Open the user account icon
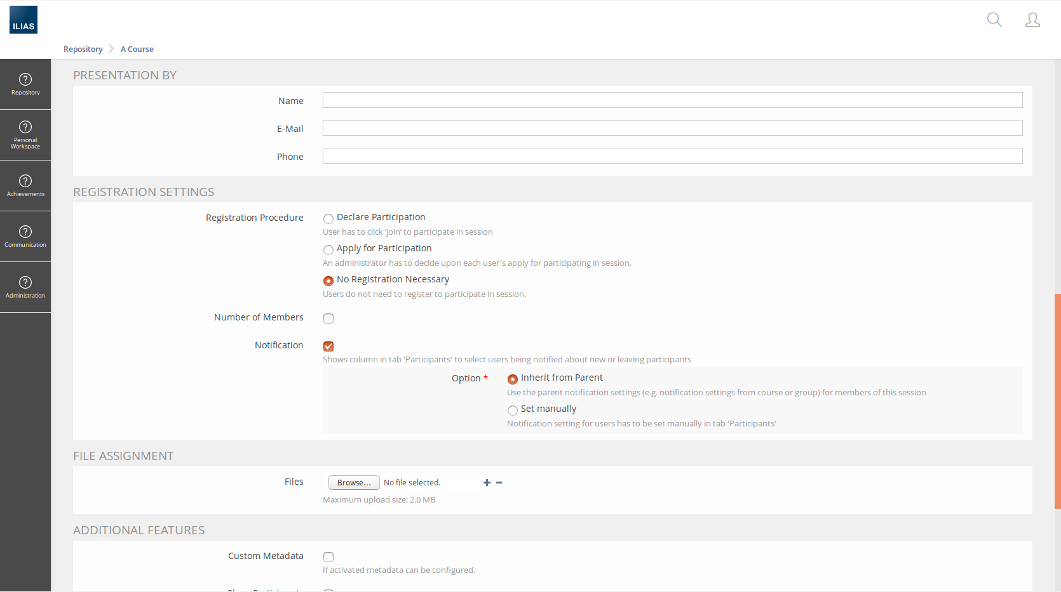The width and height of the screenshot is (1061, 592). pos(1032,20)
